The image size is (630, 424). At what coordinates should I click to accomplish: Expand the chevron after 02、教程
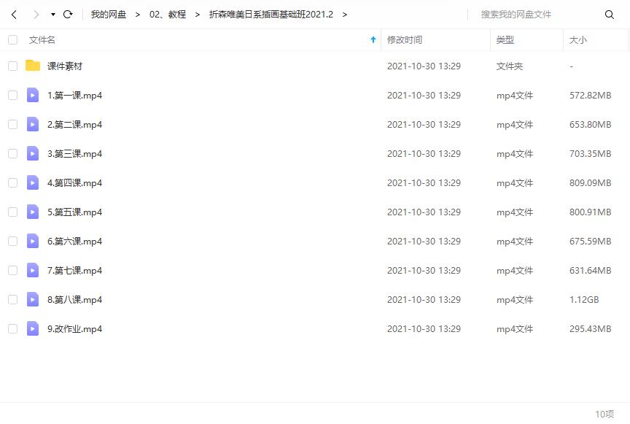point(198,15)
